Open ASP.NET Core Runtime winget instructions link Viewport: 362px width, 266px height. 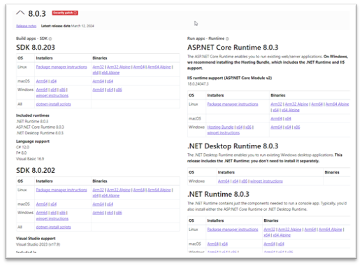click(x=224, y=133)
